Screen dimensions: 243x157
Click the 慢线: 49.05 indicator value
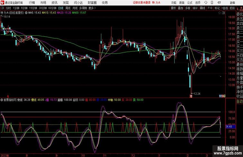[x=38, y=100]
